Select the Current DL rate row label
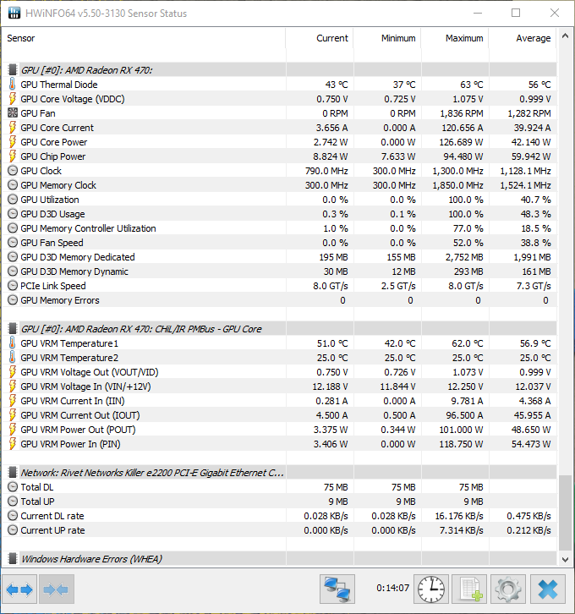This screenshot has height=614, width=575. point(52,516)
